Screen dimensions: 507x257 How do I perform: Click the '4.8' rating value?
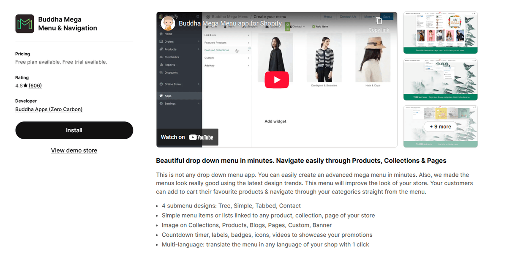pyautogui.click(x=19, y=86)
